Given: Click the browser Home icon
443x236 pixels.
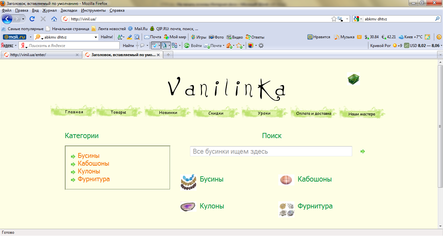Looking at the screenshot, I should click(x=54, y=19).
